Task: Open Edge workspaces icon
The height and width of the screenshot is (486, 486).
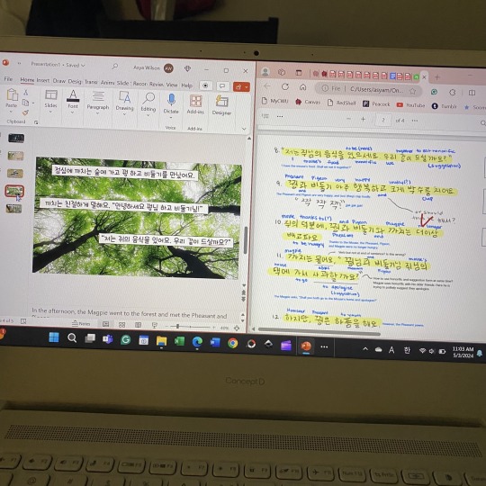Action: tap(282, 72)
